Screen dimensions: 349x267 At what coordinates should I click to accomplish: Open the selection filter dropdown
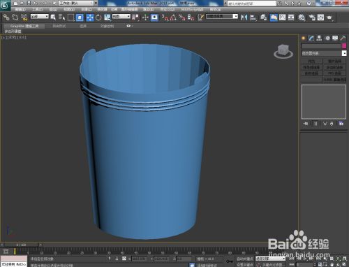pyautogui.click(x=40, y=16)
